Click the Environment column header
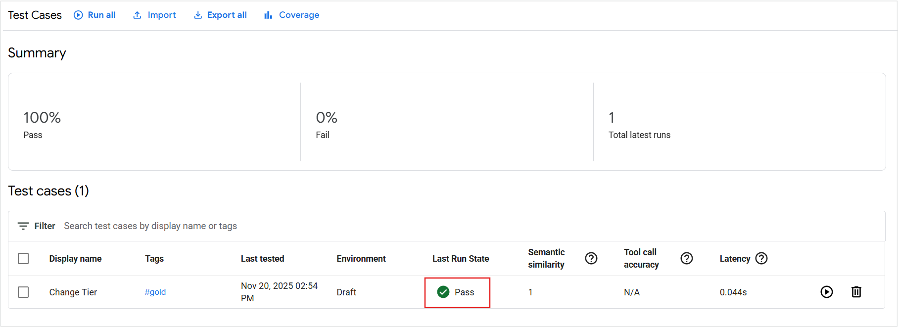Screen dimensions: 898x327 coord(361,258)
